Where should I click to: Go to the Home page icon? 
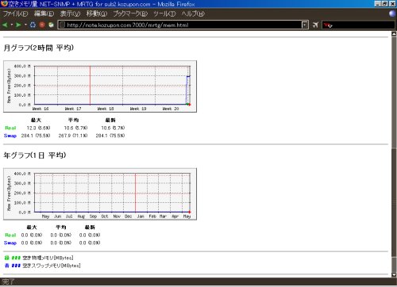(x=51, y=25)
